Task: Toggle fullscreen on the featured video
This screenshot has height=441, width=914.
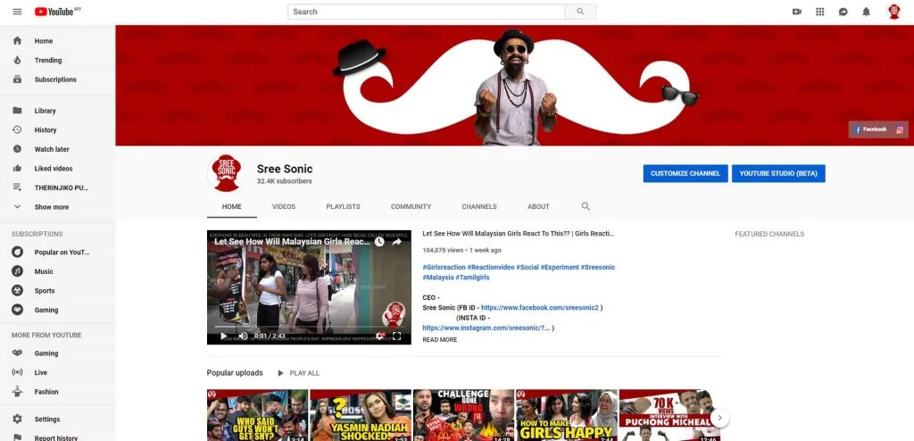Action: [397, 336]
